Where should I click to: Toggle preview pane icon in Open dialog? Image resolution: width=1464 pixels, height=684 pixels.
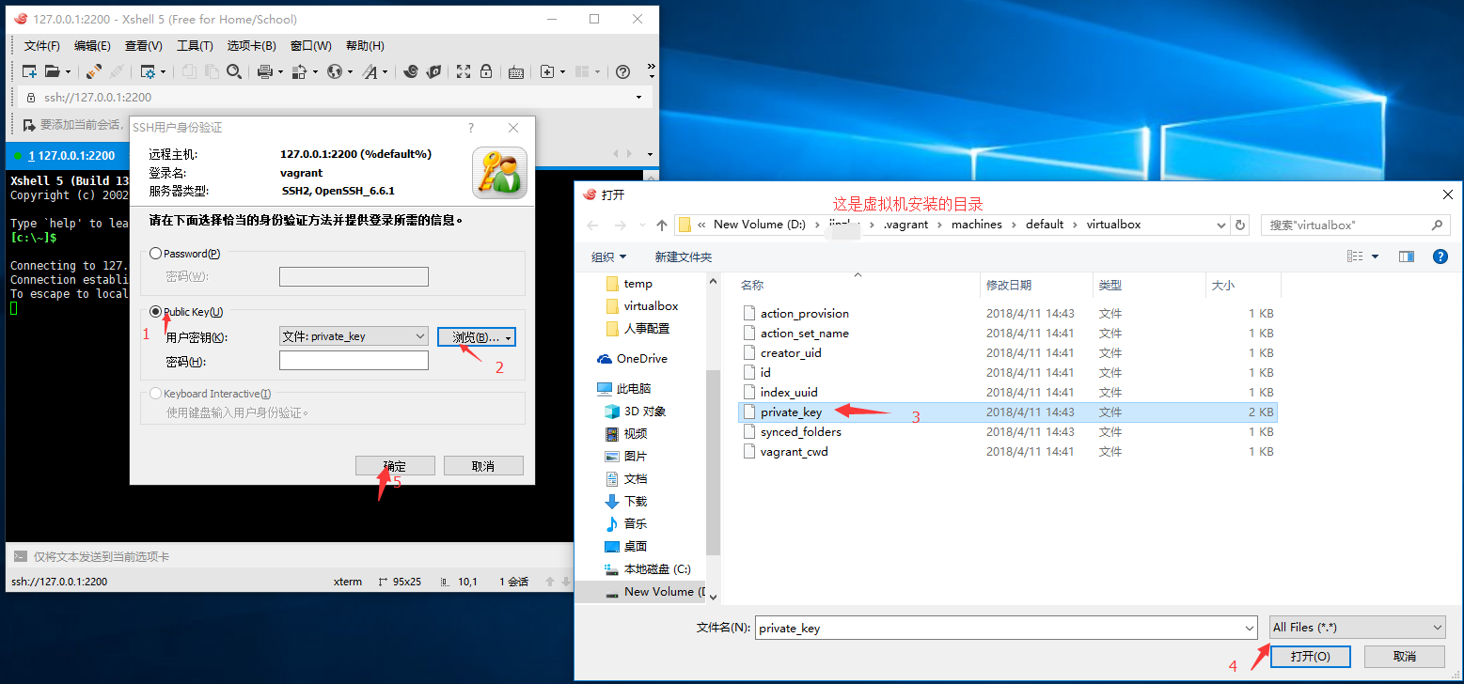point(1407,256)
